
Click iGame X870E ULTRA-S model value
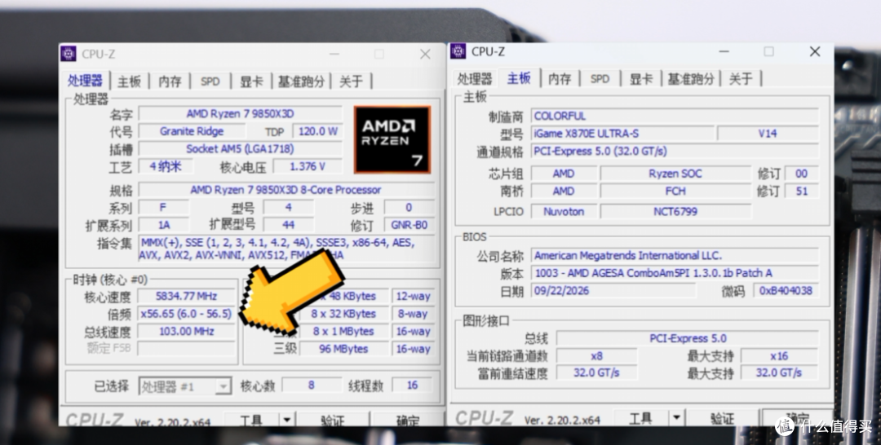tap(622, 134)
